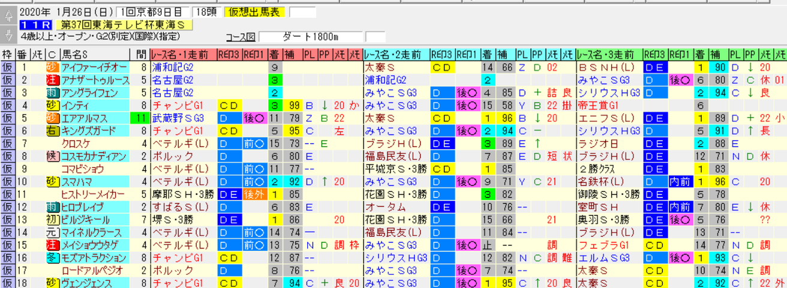Image resolution: width=787 pixels, height=288 pixels.
Task: Click the 後○ mark in エアアルマス 1走前
Action: 255,118
